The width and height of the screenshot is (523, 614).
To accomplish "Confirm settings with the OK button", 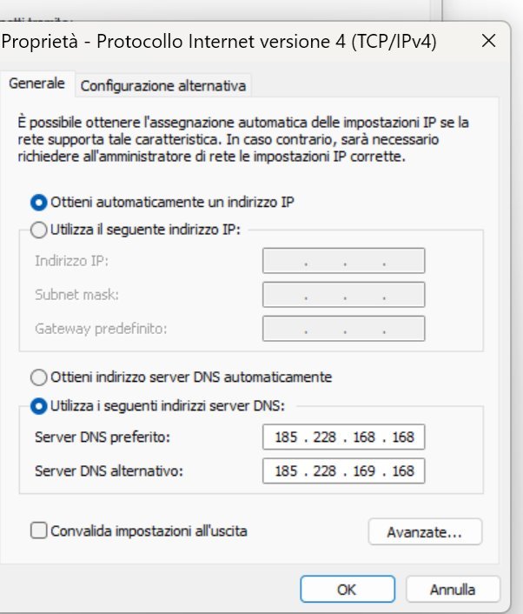I will coord(346,589).
